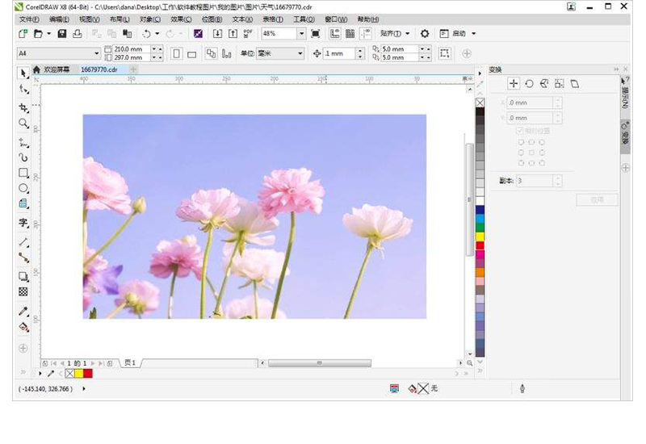The height and width of the screenshot is (444, 646).
Task: Toggle the 相对位置 checkbox
Action: tap(519, 130)
